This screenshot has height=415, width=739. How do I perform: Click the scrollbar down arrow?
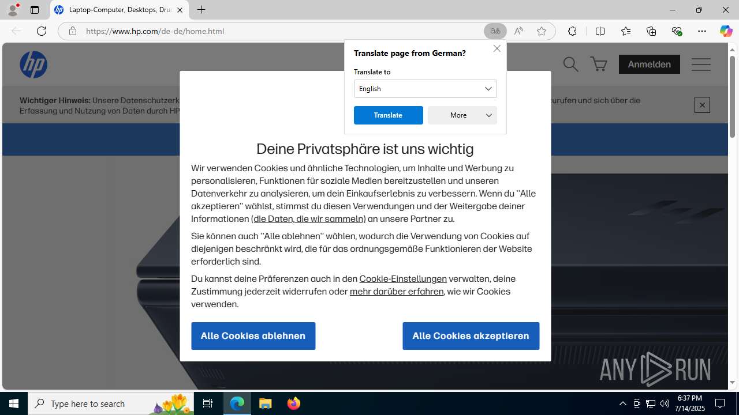click(x=732, y=382)
